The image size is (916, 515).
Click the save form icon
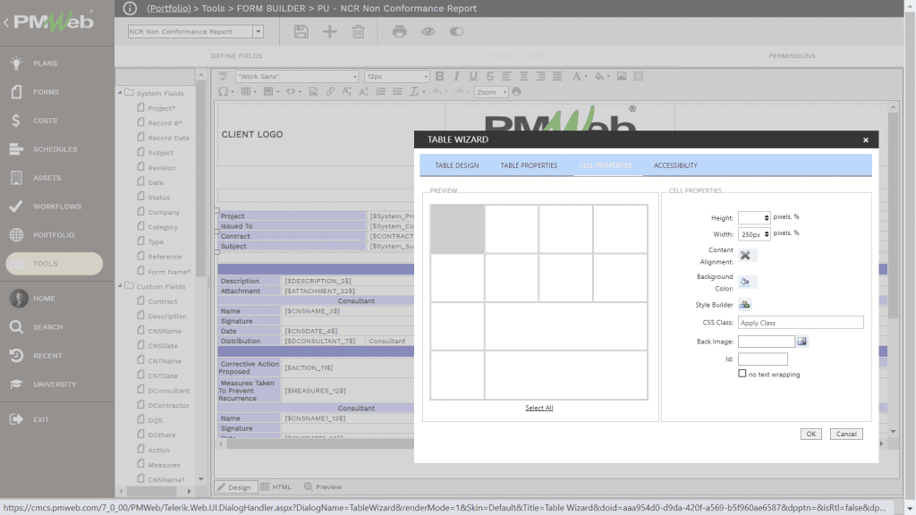[301, 31]
